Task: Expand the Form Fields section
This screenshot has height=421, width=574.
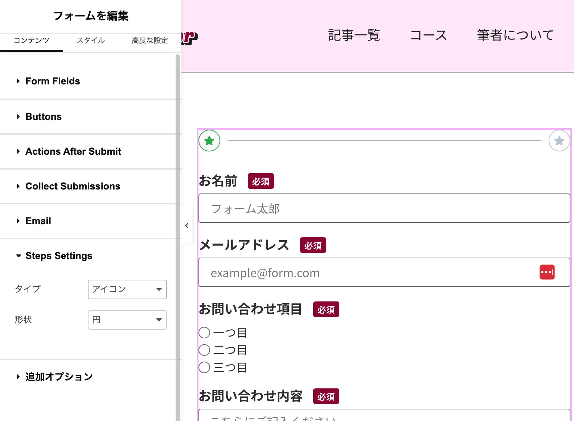Action: click(x=53, y=81)
